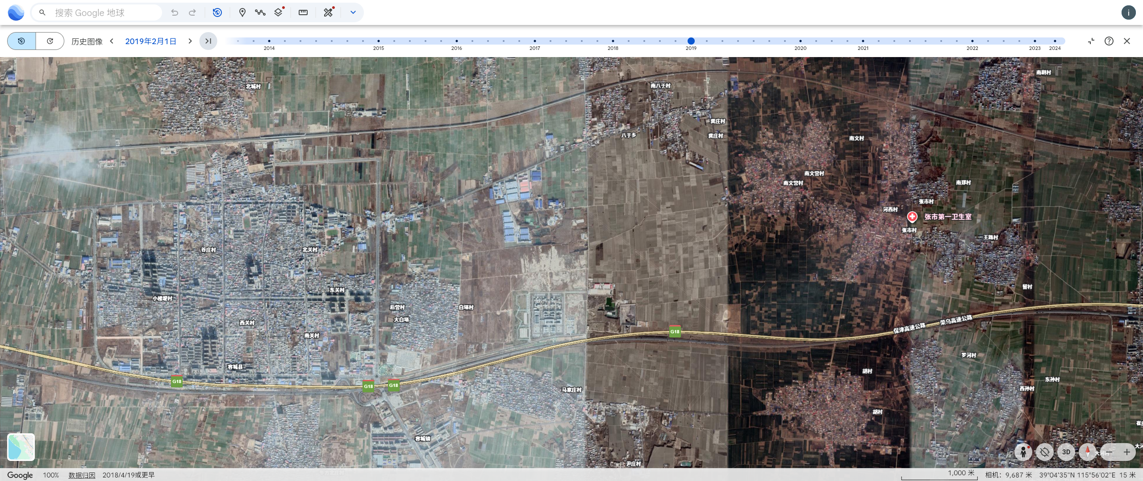Viewport: 1143px width, 481px height.
Task: Click the Google Earth logo icon
Action: tap(16, 12)
